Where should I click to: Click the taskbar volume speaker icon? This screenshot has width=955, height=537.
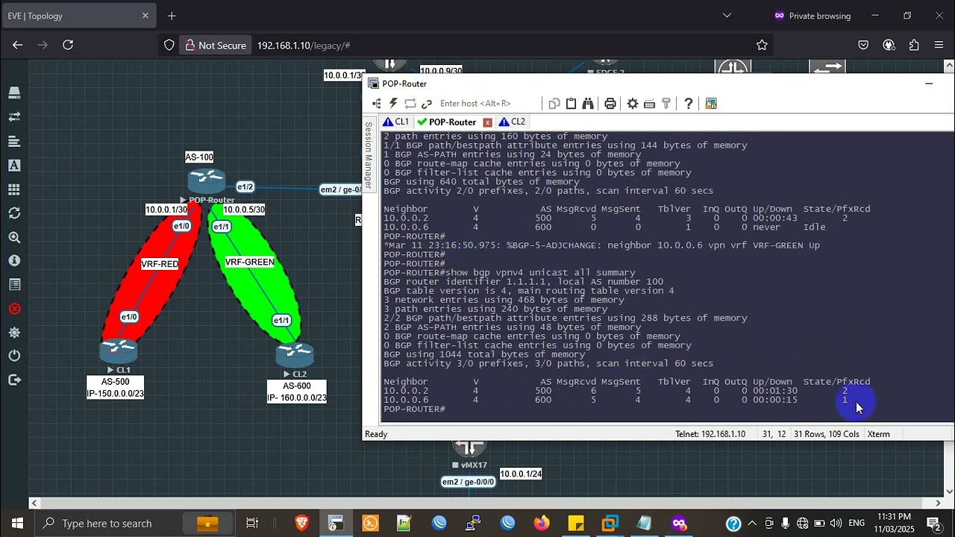click(836, 524)
